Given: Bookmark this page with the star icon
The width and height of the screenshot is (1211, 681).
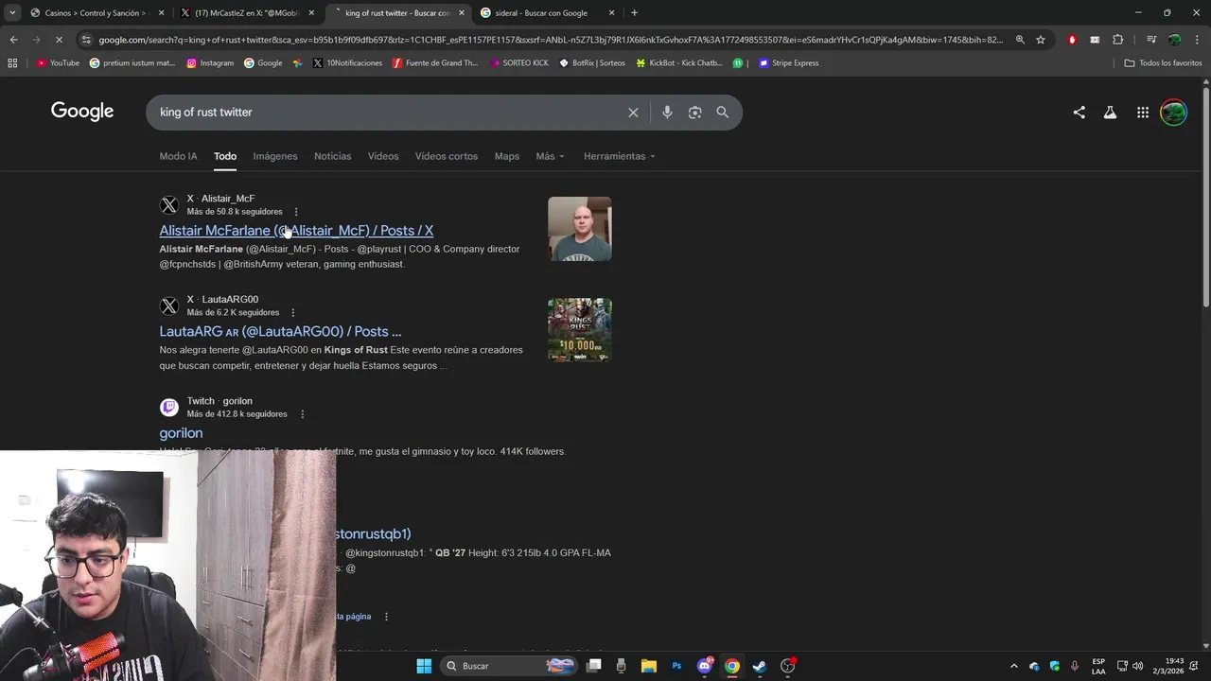Looking at the screenshot, I should (x=1041, y=40).
